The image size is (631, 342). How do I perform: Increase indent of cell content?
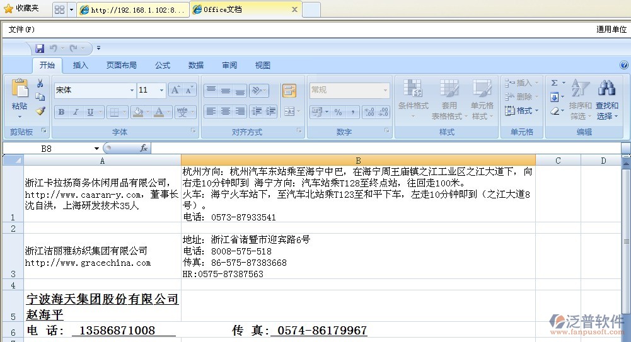(x=271, y=111)
